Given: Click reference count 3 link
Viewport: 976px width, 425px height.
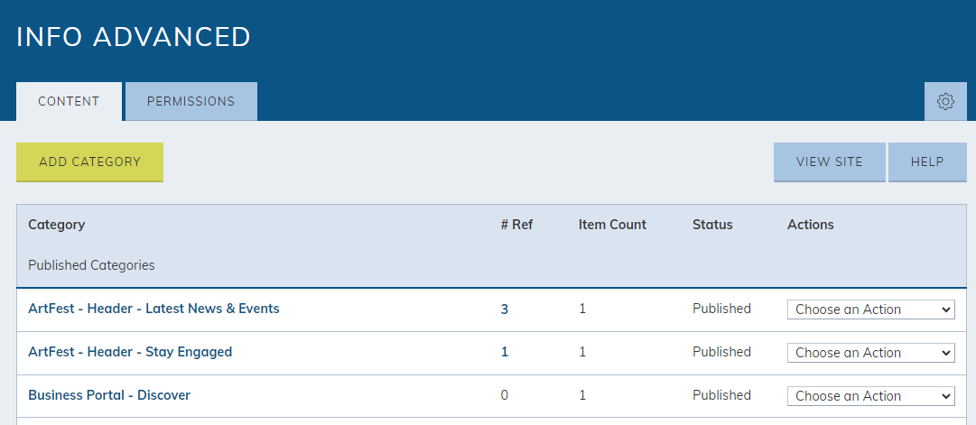Looking at the screenshot, I should [504, 310].
